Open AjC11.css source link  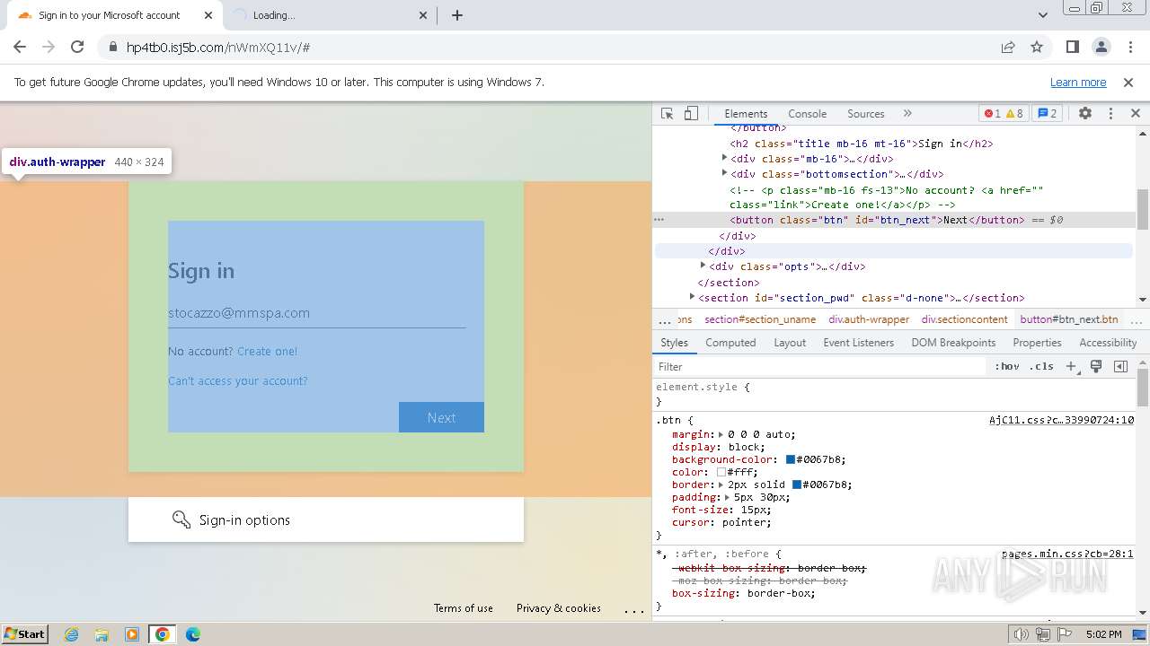[x=1061, y=420]
